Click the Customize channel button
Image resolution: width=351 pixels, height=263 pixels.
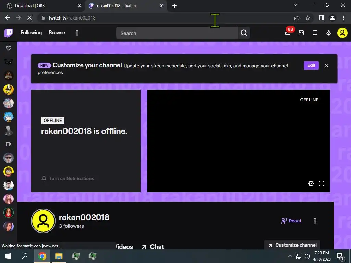(x=292, y=245)
